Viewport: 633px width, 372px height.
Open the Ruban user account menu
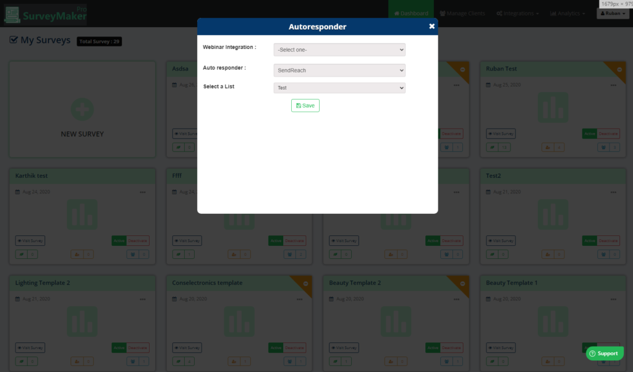pos(613,14)
